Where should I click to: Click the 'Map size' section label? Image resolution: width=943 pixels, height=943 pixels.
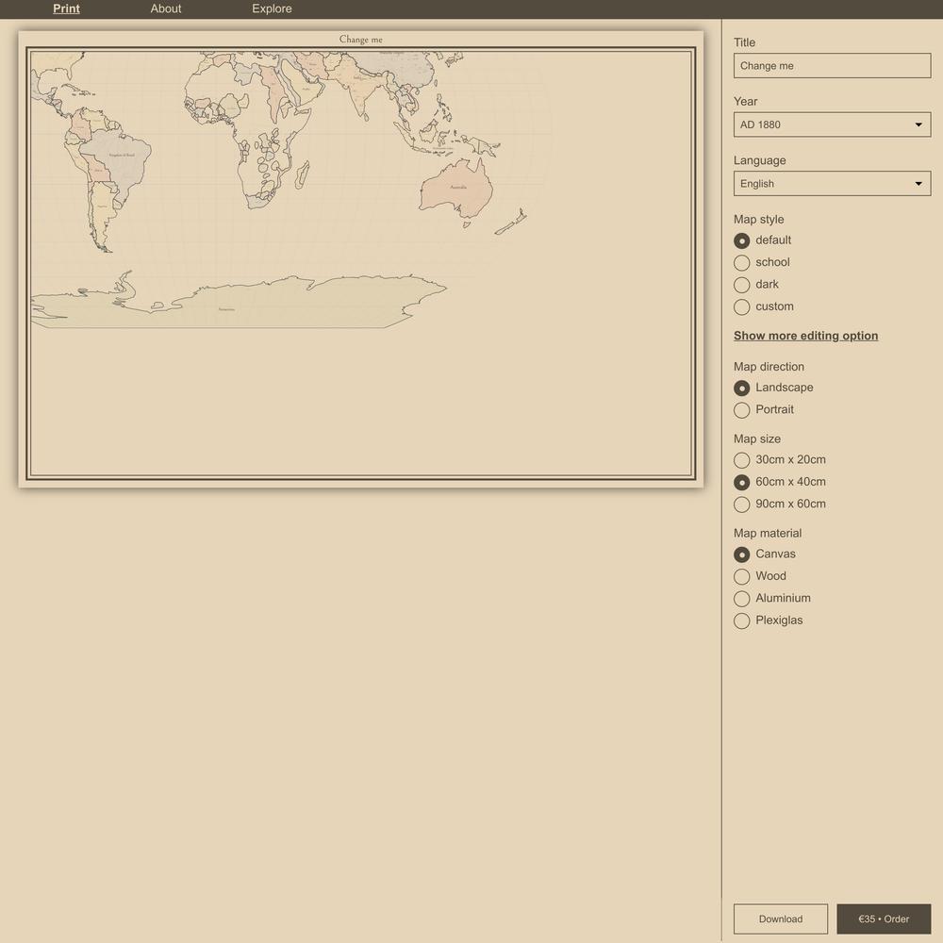pos(756,439)
